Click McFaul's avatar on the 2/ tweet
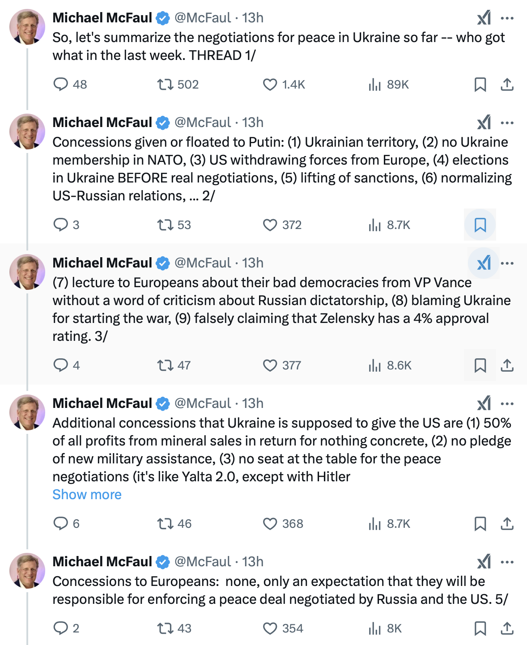 (27, 131)
